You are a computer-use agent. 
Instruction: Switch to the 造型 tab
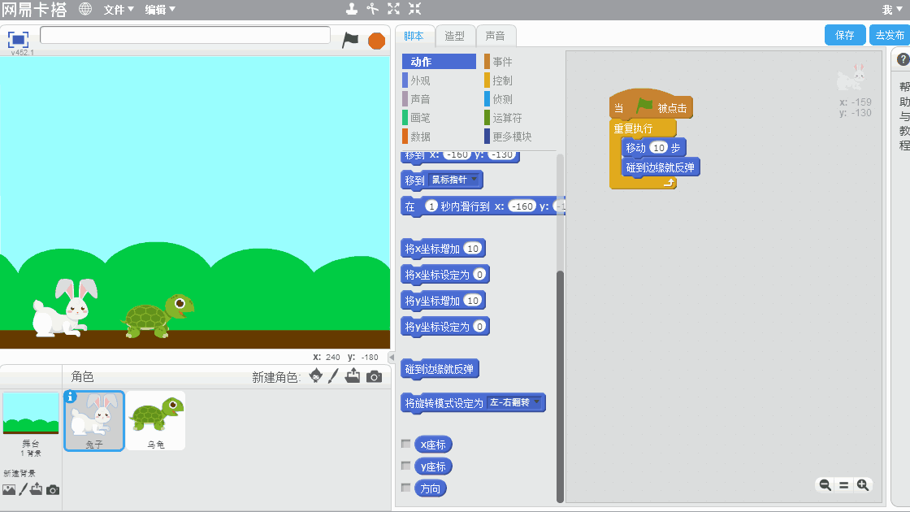click(x=455, y=36)
